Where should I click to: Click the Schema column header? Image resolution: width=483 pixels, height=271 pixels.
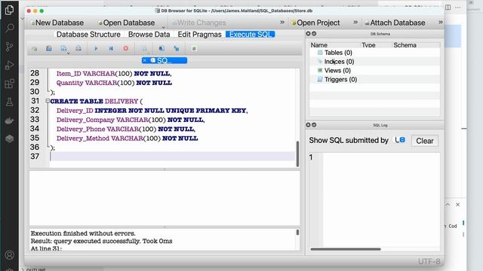(x=416, y=45)
